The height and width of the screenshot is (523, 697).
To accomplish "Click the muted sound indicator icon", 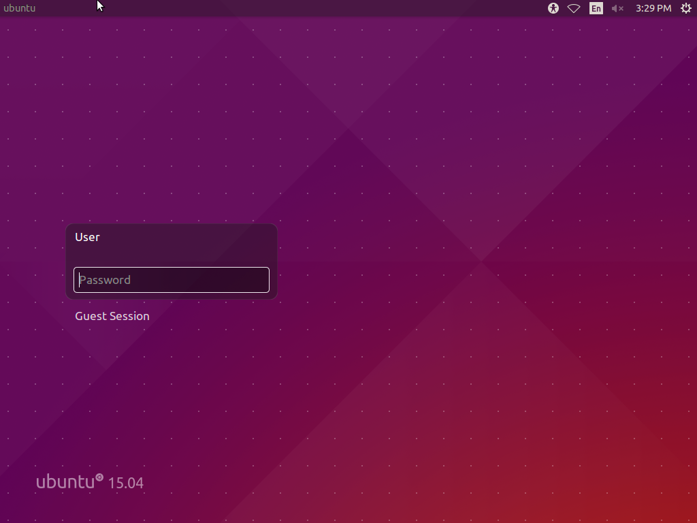I will point(617,8).
